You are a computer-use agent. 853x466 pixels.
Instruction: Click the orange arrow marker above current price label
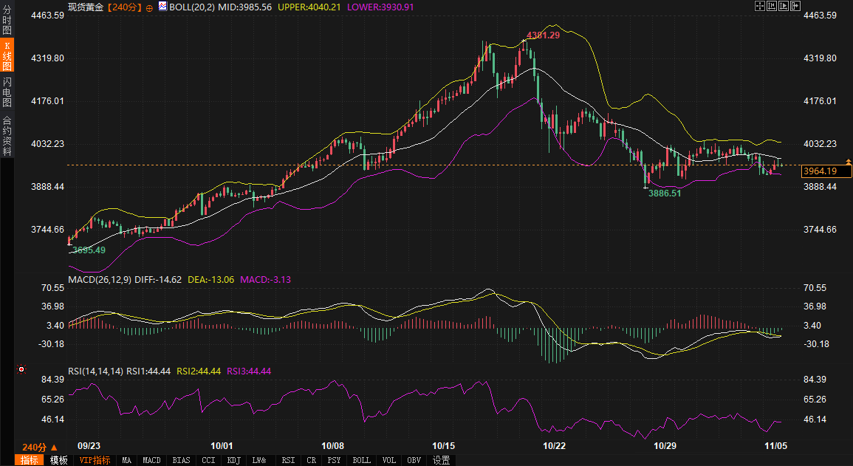coord(848,161)
